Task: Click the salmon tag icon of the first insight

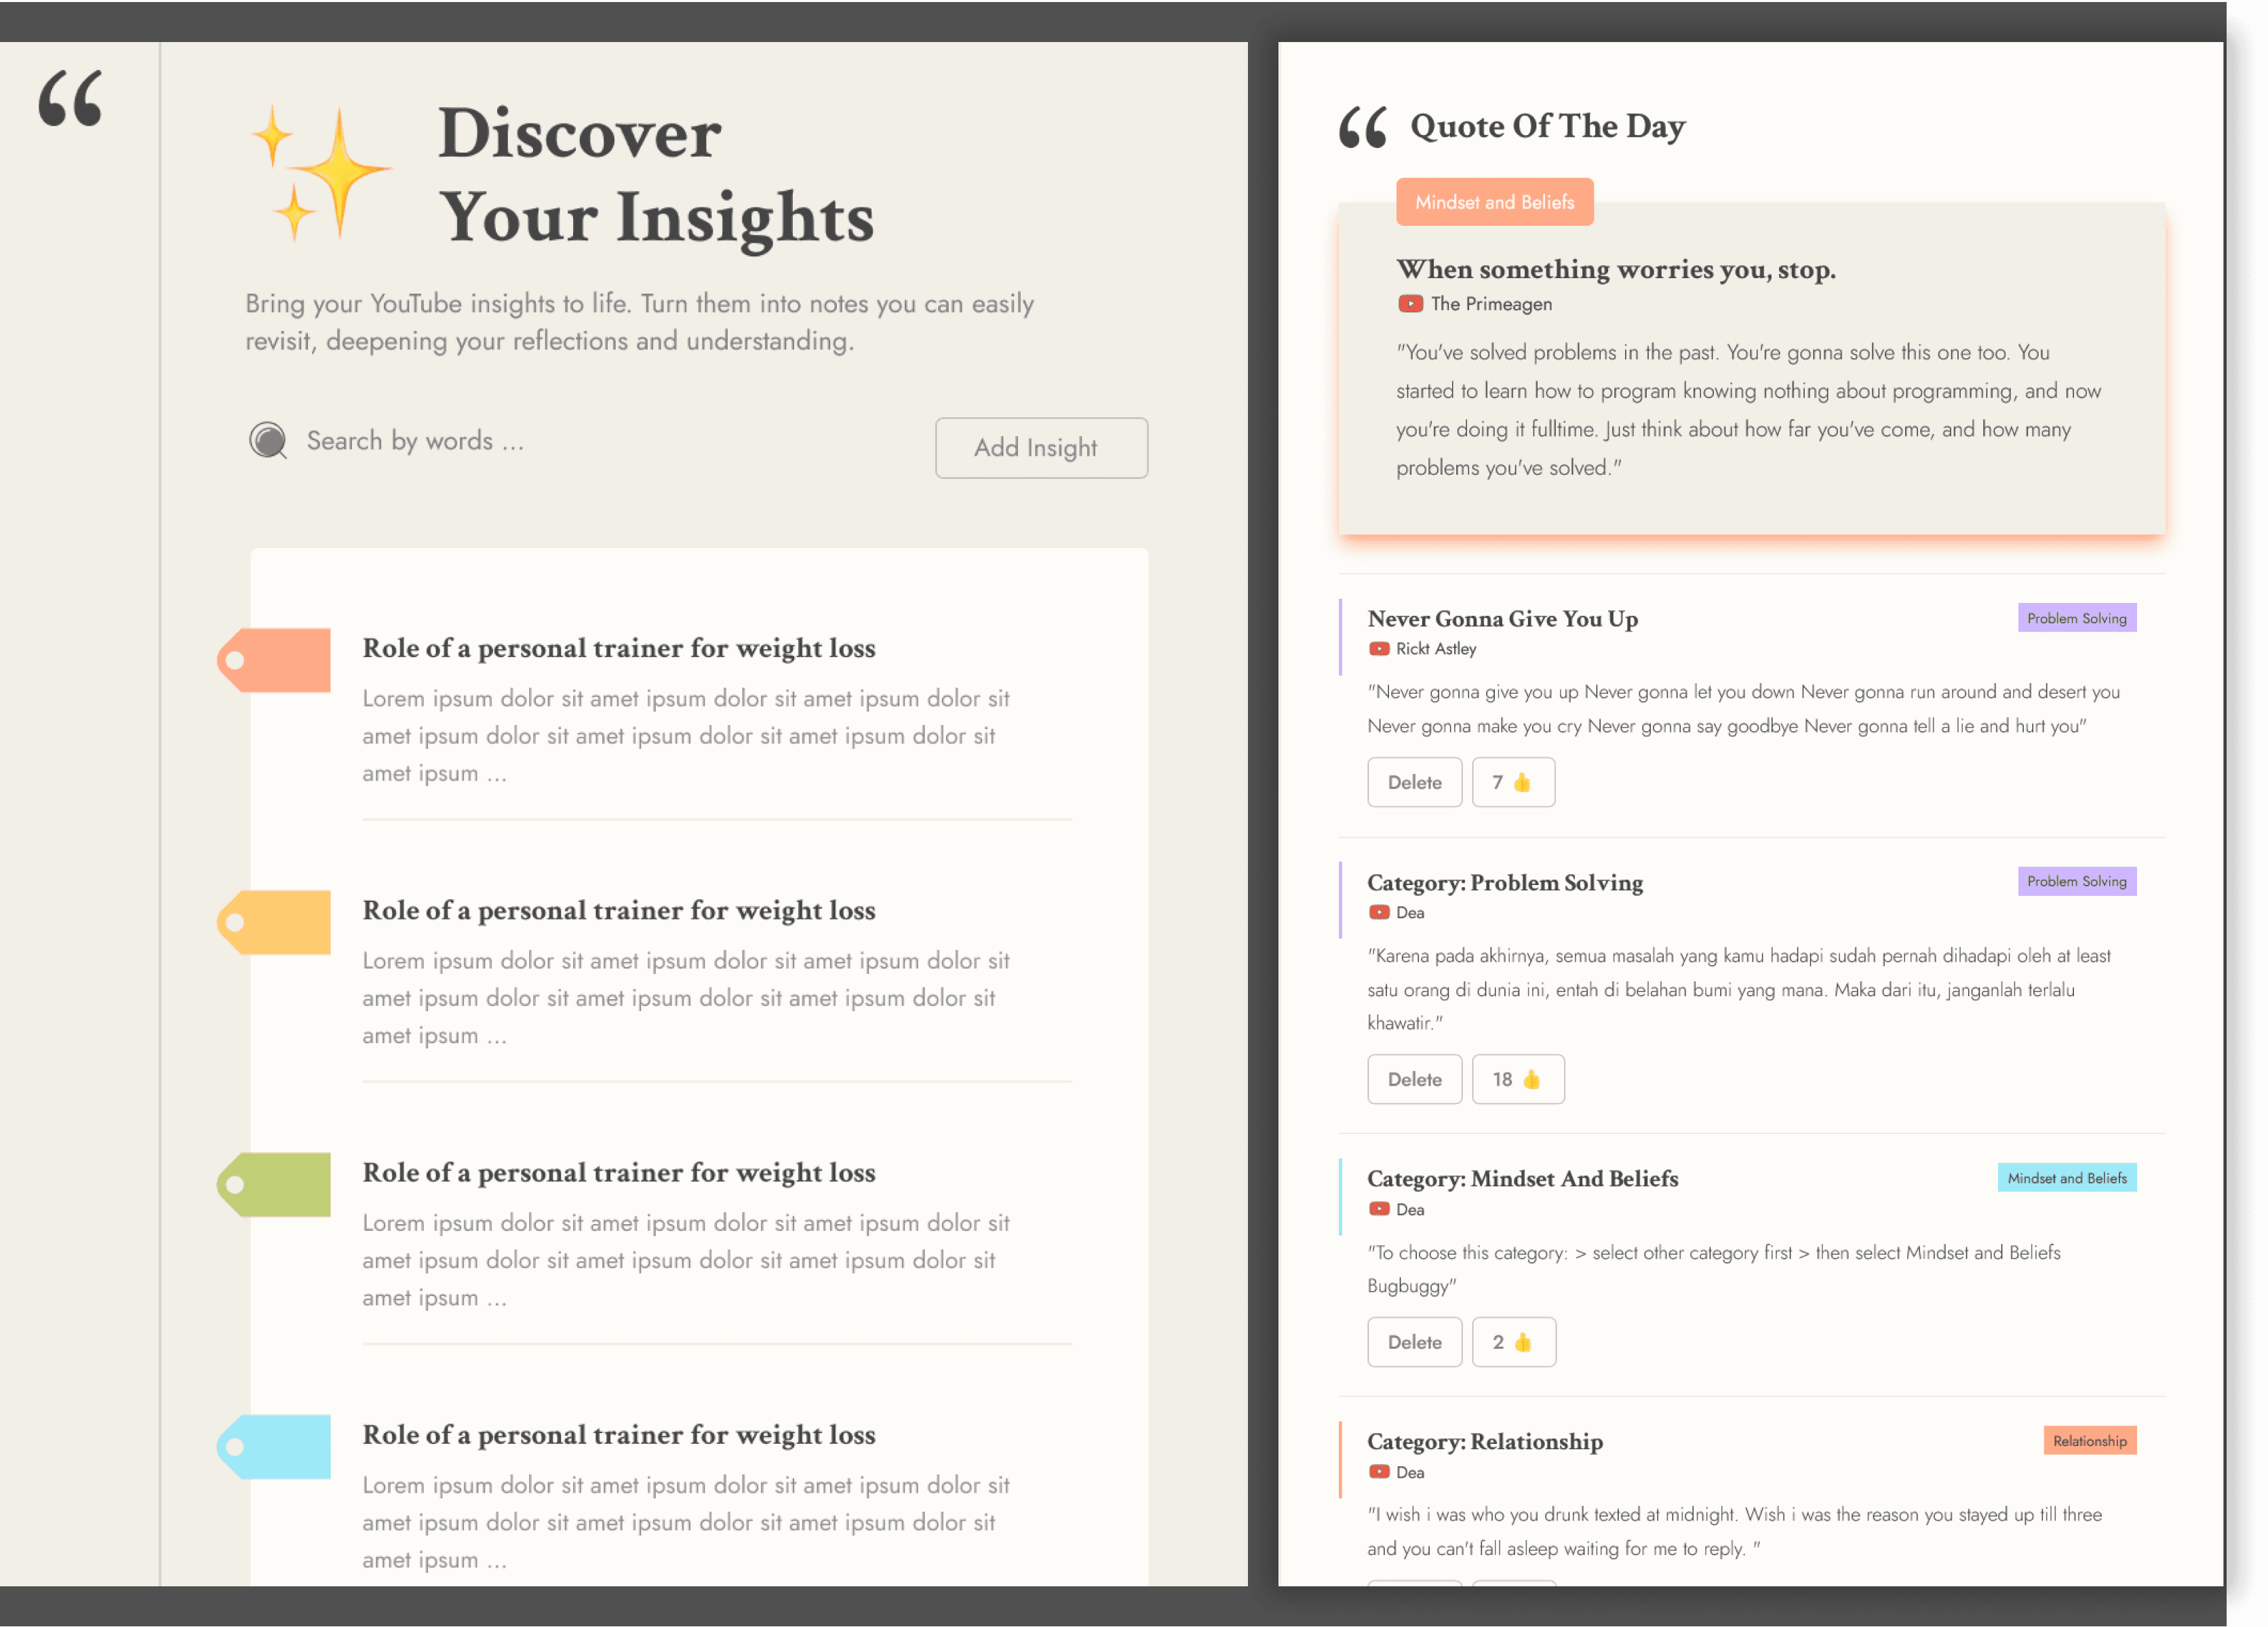Action: 275,660
